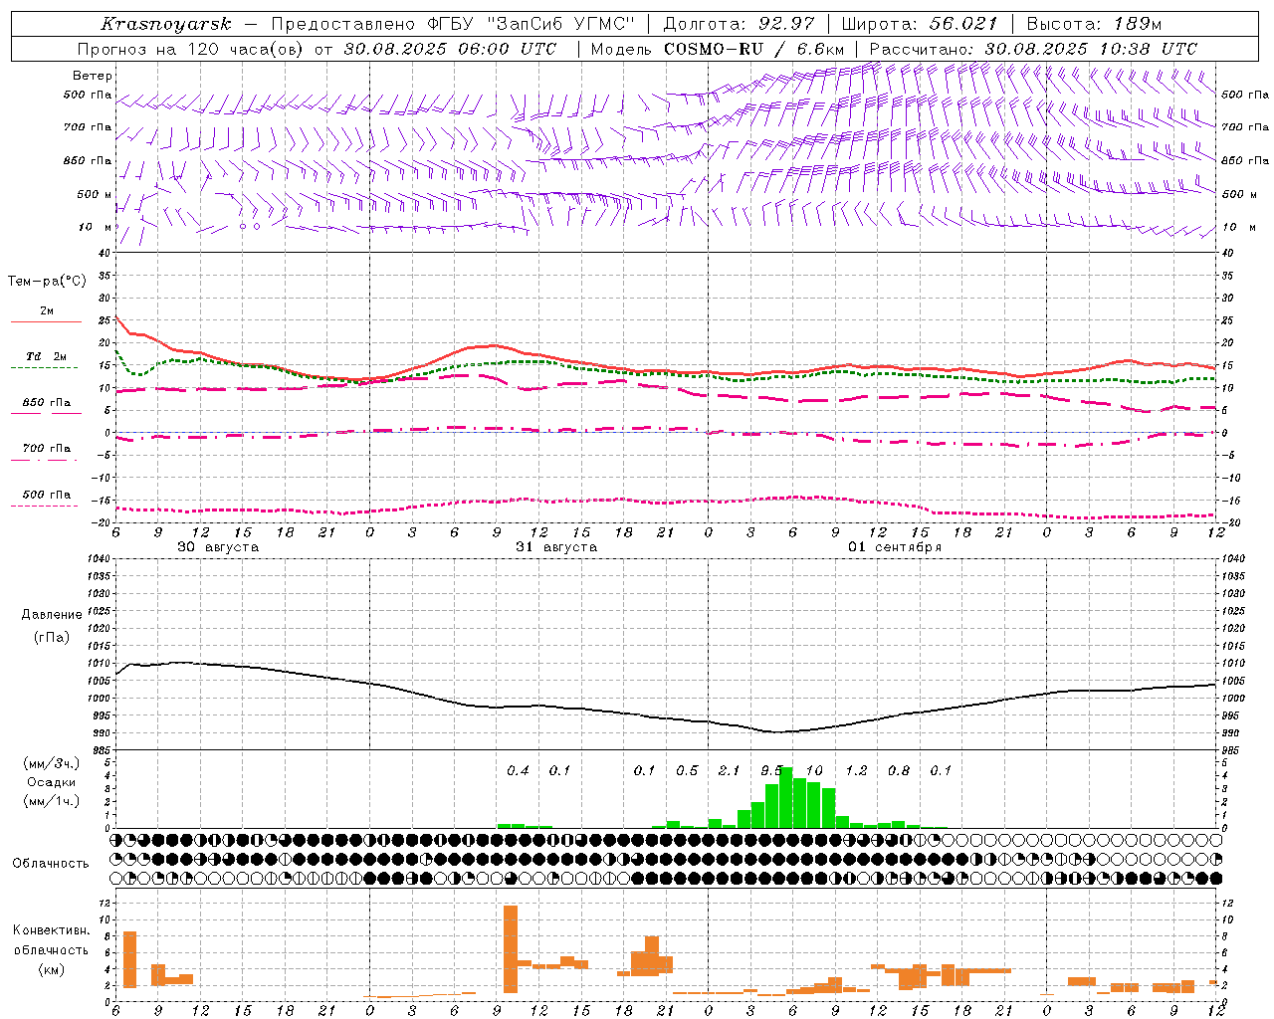
Task: Click the '30 августа' date label
Action: [x=218, y=547]
